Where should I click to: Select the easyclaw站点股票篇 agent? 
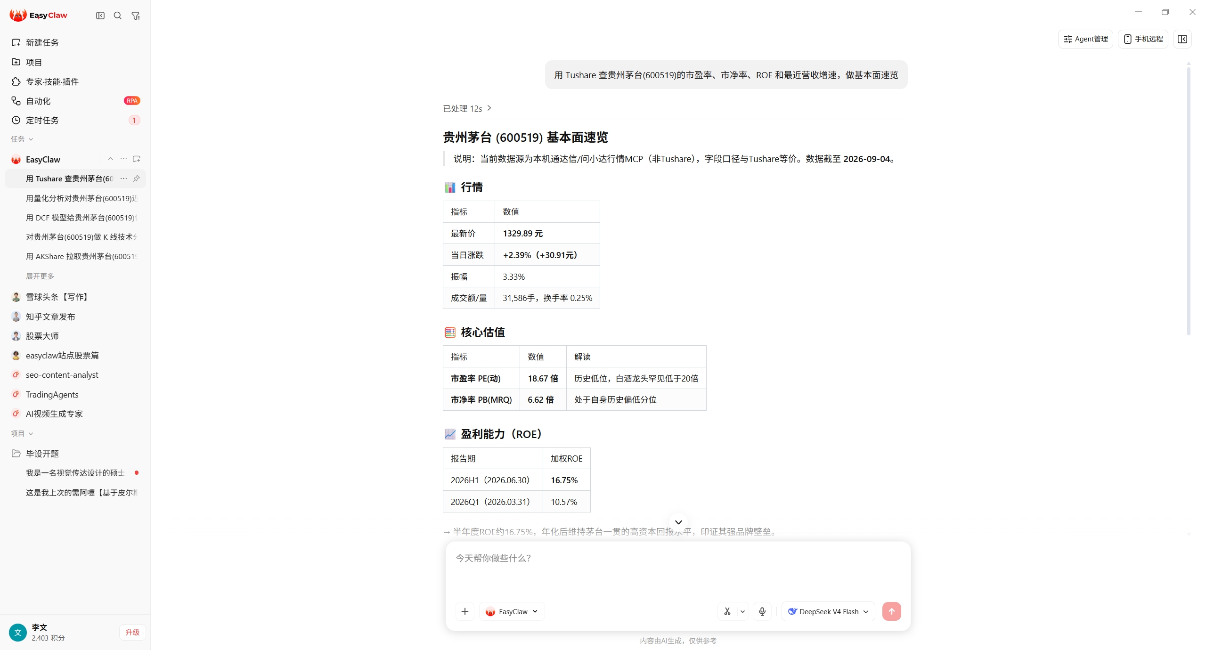[75, 355]
